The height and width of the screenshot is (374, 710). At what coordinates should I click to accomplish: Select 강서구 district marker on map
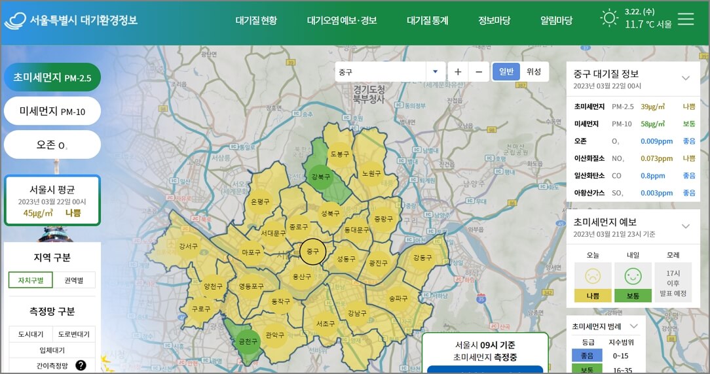click(x=188, y=246)
